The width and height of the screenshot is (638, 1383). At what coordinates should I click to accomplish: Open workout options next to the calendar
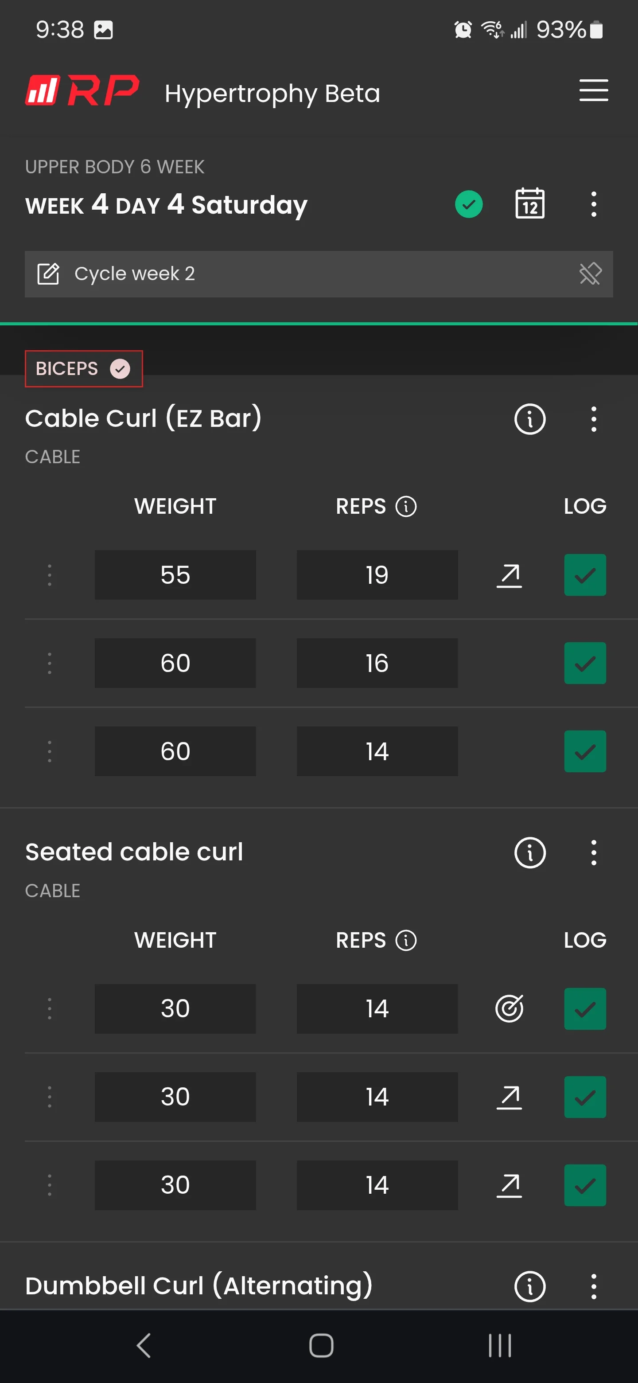point(593,204)
